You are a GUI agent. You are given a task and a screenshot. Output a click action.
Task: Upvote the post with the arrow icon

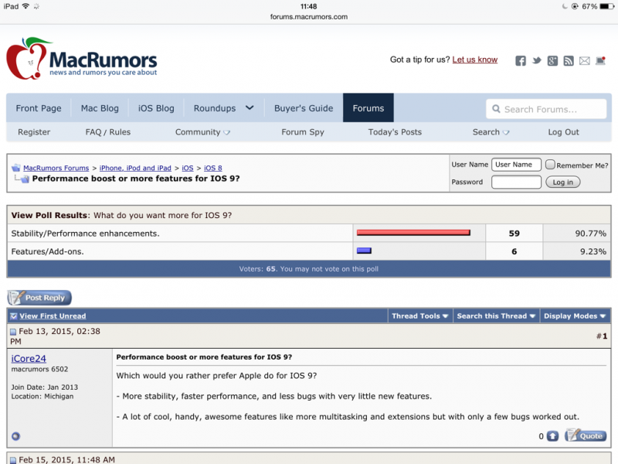(552, 436)
